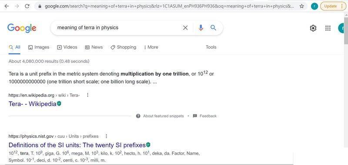
Task: Open the Tera- - Wikipedia link
Action: (32, 104)
